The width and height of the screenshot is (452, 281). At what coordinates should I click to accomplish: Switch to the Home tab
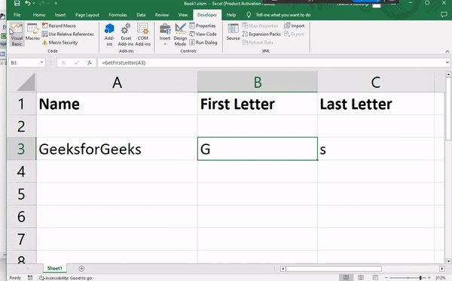tap(39, 15)
